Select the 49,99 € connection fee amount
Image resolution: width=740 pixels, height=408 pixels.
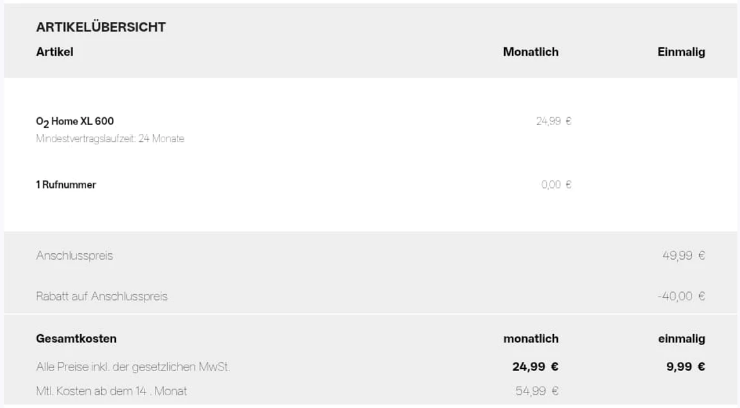pyautogui.click(x=683, y=256)
